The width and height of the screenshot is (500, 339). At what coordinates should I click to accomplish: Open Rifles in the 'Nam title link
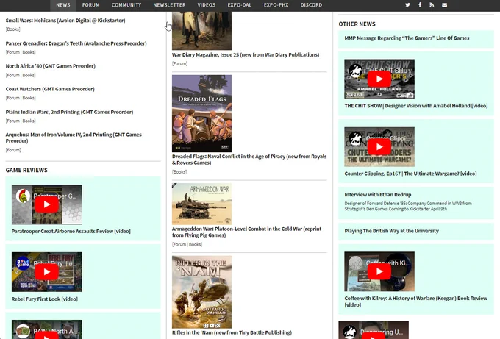point(232,332)
